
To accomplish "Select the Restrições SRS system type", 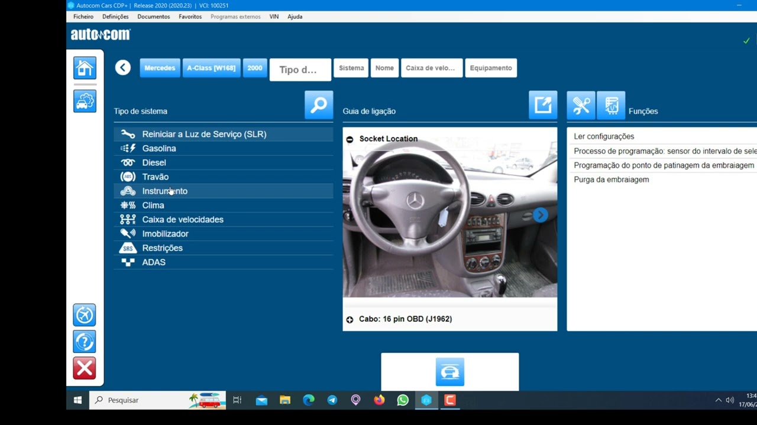I will 224,248.
